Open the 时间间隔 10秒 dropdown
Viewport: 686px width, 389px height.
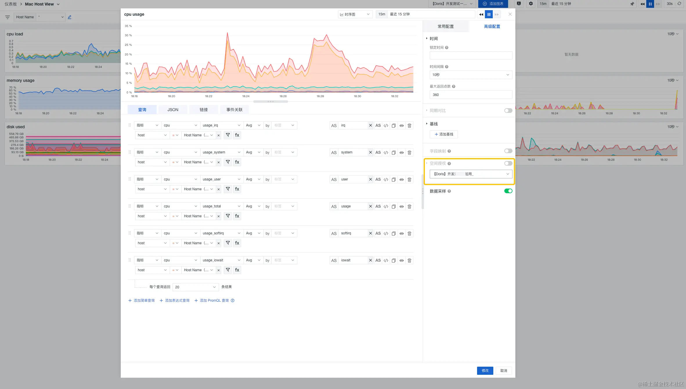coord(471,75)
